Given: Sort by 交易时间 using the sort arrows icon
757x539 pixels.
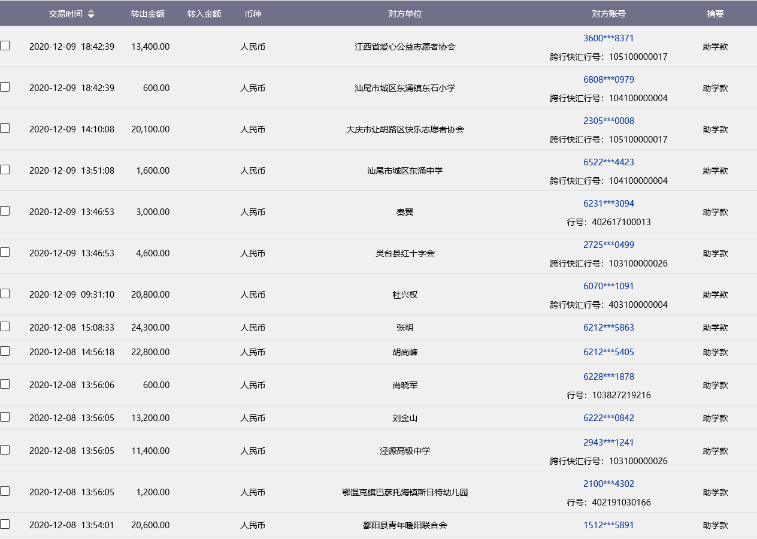Looking at the screenshot, I should pos(91,14).
